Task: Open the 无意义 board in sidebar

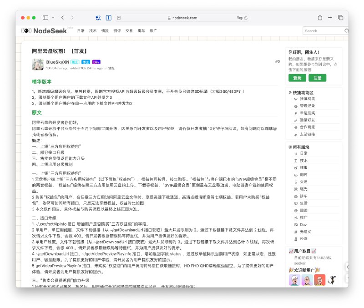Action: coord(305,232)
